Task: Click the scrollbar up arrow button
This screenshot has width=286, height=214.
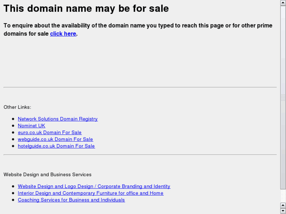Action: (283, 205)
